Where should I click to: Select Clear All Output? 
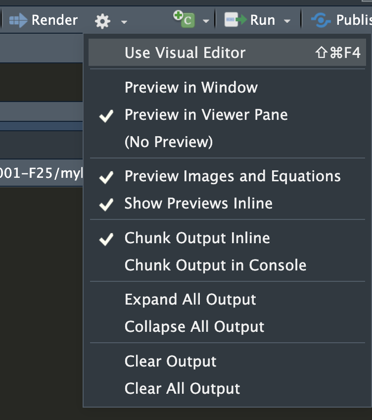(x=182, y=389)
